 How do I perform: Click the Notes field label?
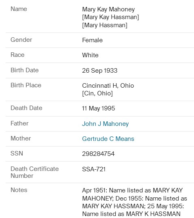pos(19,190)
